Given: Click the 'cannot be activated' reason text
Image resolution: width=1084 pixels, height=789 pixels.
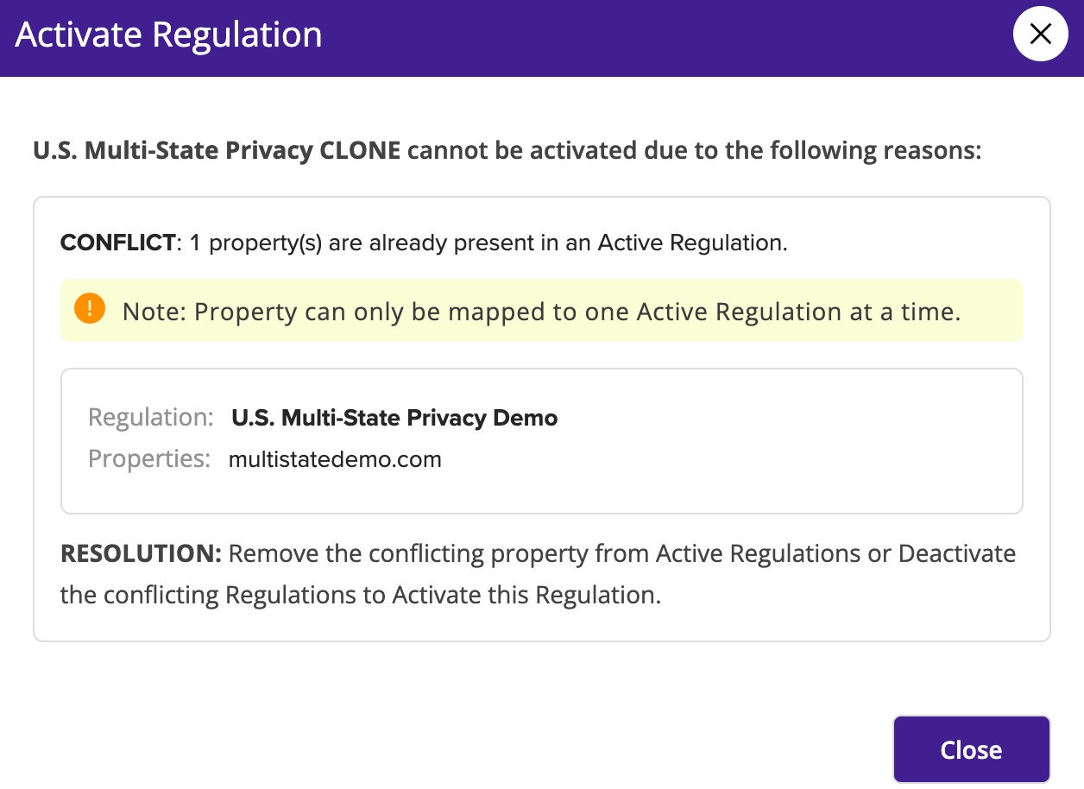Looking at the screenshot, I should [x=695, y=150].
